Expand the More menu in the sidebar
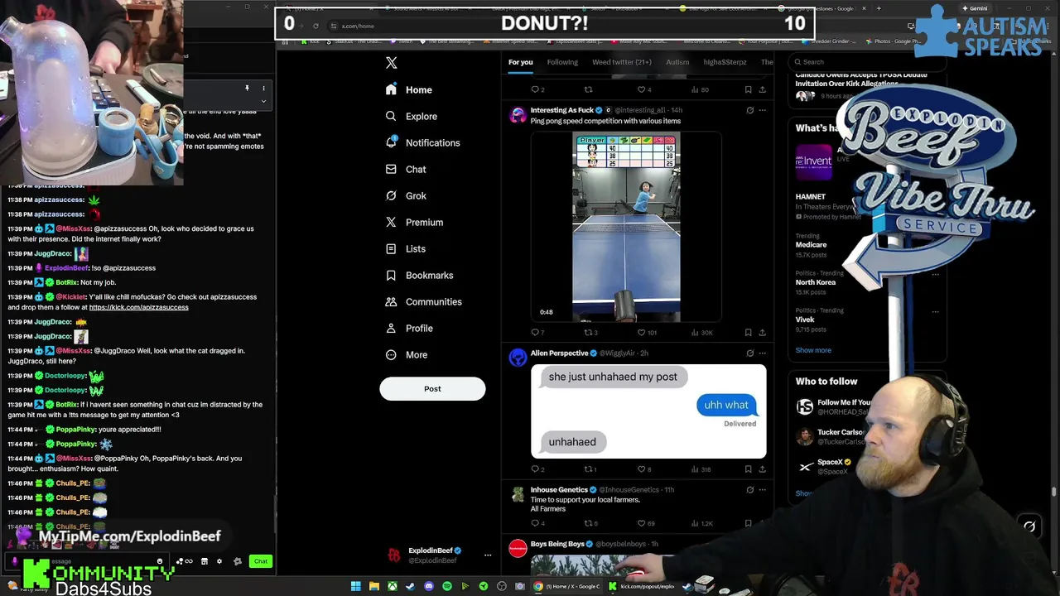 click(x=407, y=354)
